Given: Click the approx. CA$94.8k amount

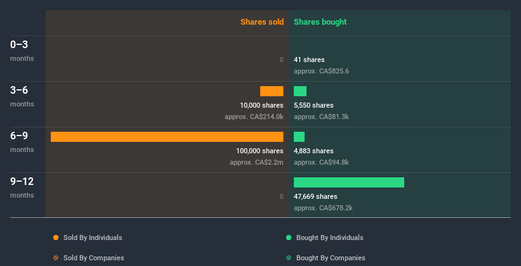Looking at the screenshot, I should pos(321,162).
